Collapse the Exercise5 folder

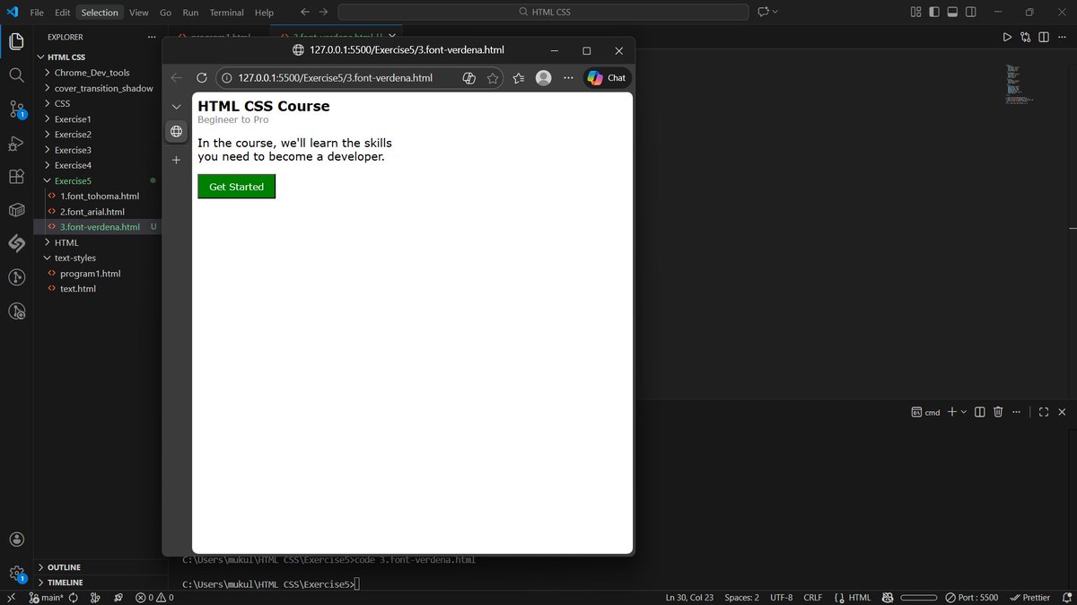[x=73, y=180]
